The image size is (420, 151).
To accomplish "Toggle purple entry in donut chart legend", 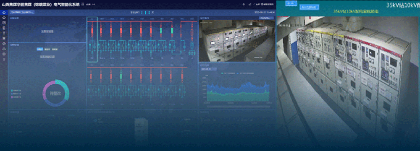I will (16, 97).
